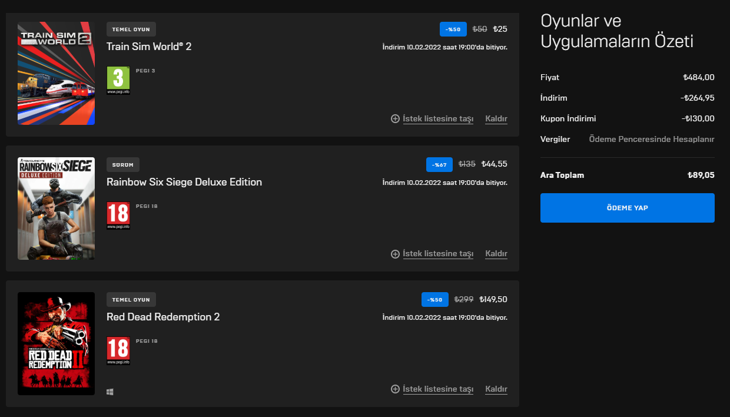
Task: Click the sale end date under Train Sim World 2 price
Action: (x=444, y=47)
